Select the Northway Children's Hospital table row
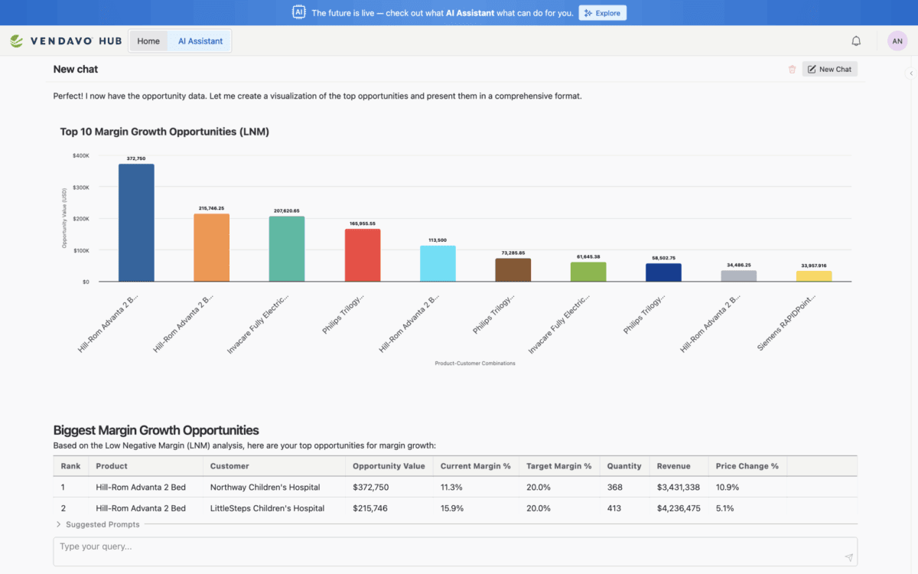 tap(265, 488)
